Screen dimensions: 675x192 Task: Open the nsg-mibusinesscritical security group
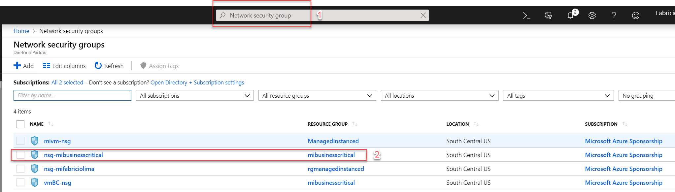(x=73, y=155)
